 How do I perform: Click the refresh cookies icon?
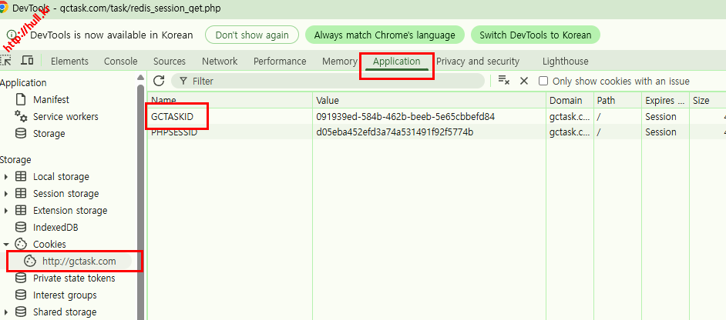[x=160, y=81]
